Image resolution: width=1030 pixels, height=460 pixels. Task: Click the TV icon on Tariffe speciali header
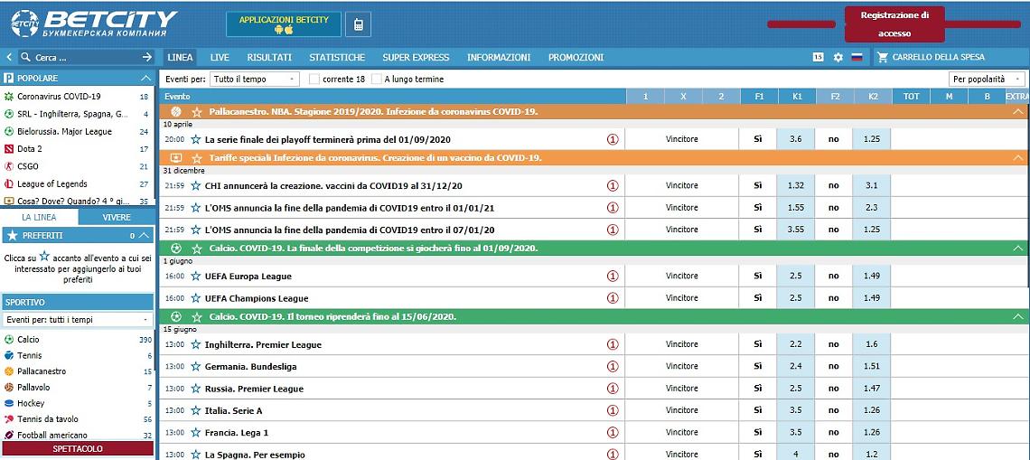click(175, 158)
